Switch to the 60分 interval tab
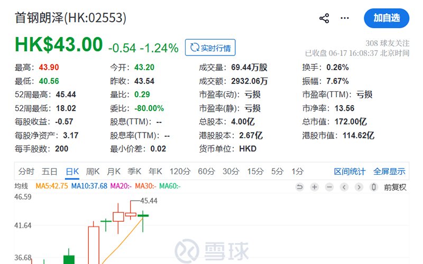 [x=206, y=171]
